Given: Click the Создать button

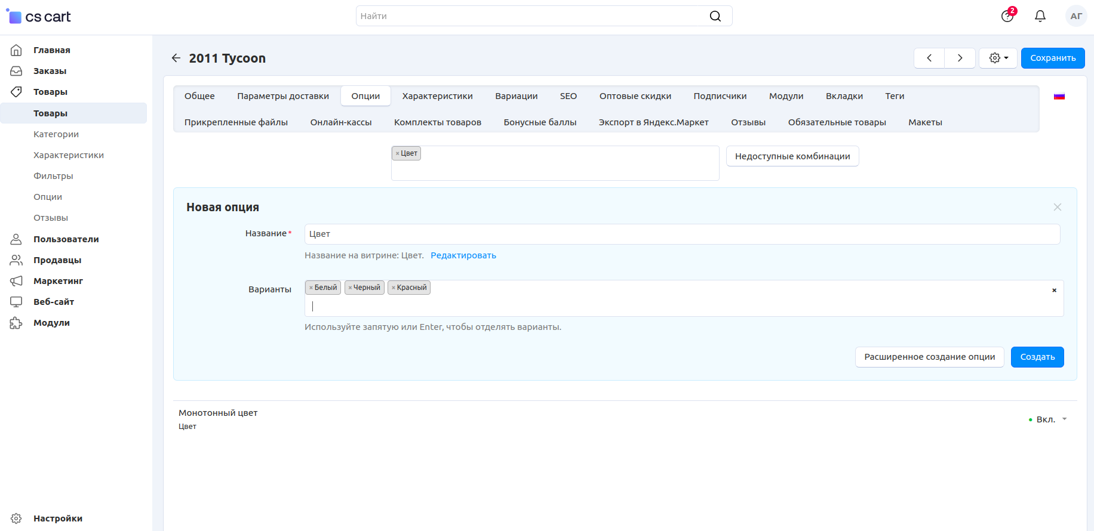Looking at the screenshot, I should pyautogui.click(x=1037, y=357).
